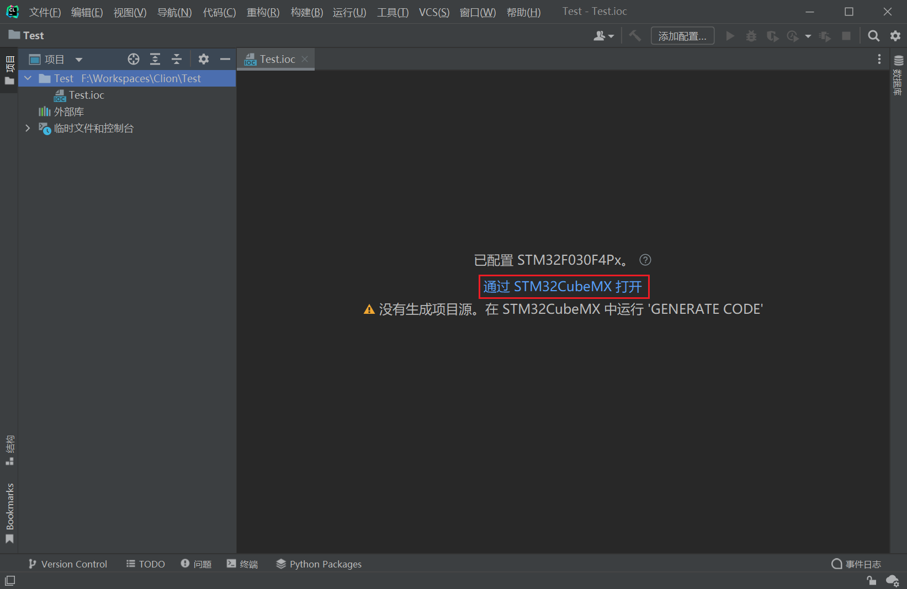Click the 添加配置... button
Screen dimensions: 907x589
pyautogui.click(x=682, y=36)
